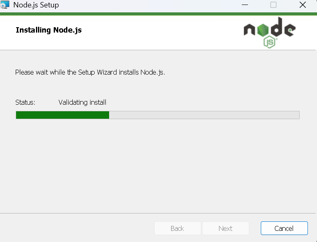Click the "Installing Node.js" heading
Image resolution: width=317 pixels, height=242 pixels.
49,30
